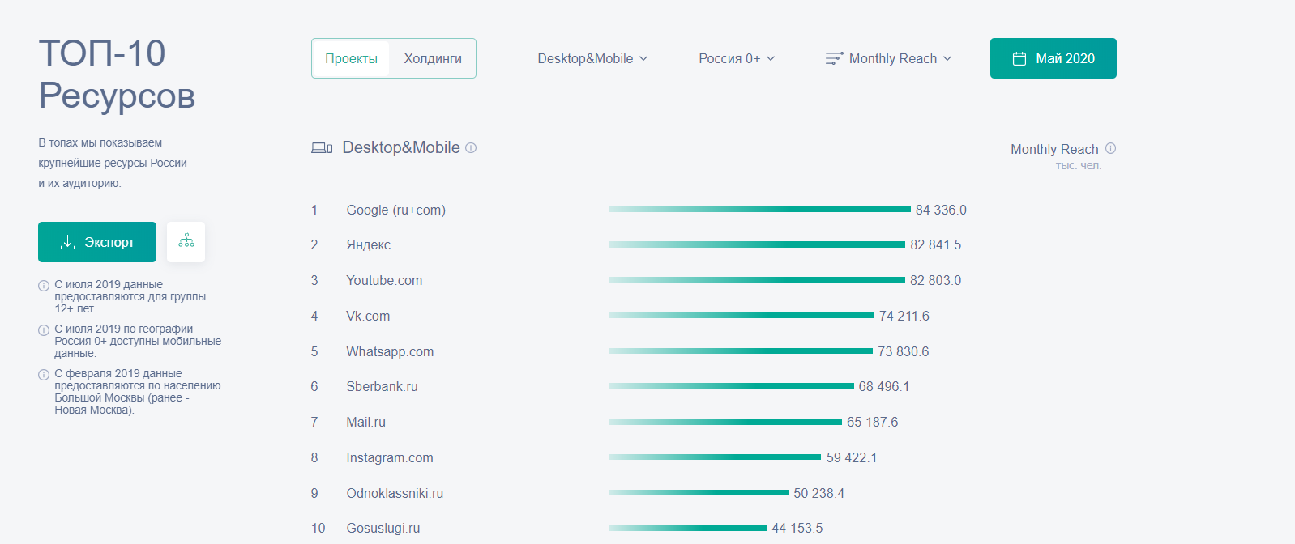Click the Youtube.com reach bar

click(756, 280)
